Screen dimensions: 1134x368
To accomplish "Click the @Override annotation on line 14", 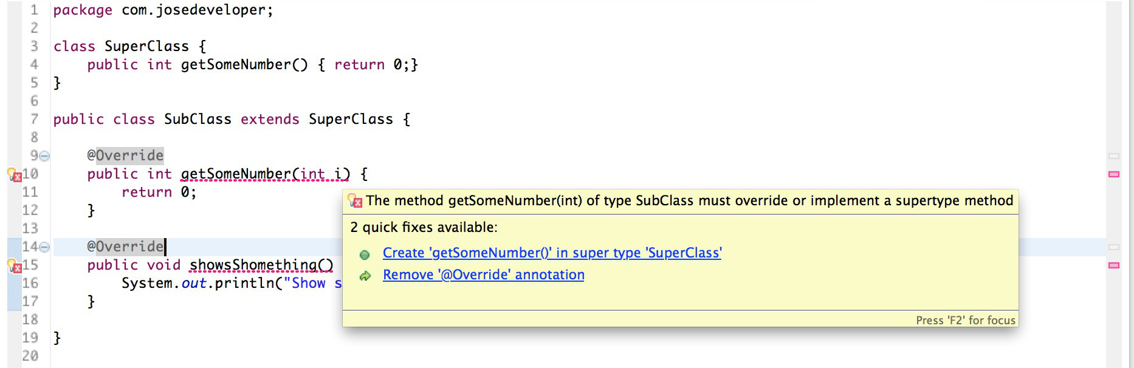I will [125, 247].
